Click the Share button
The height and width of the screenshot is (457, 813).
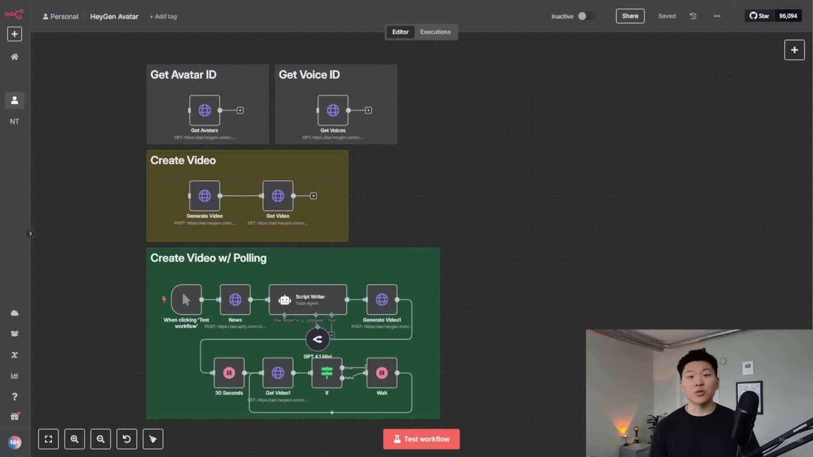[630, 16]
